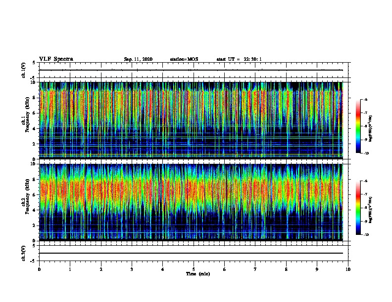Click the "8" kHz tick of ch.1 spectrogram

tap(34, 98)
